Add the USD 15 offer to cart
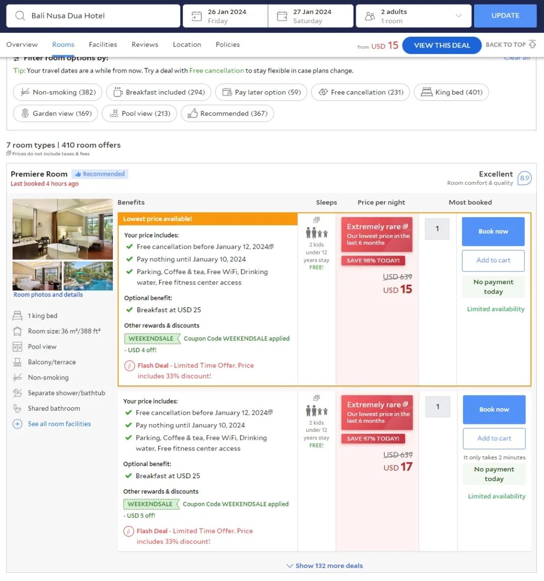544x581 pixels. pos(493,261)
